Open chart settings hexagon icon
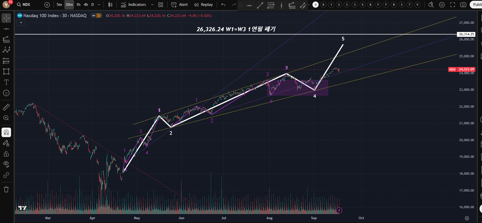This screenshot has height=223, width=482. click(442, 5)
